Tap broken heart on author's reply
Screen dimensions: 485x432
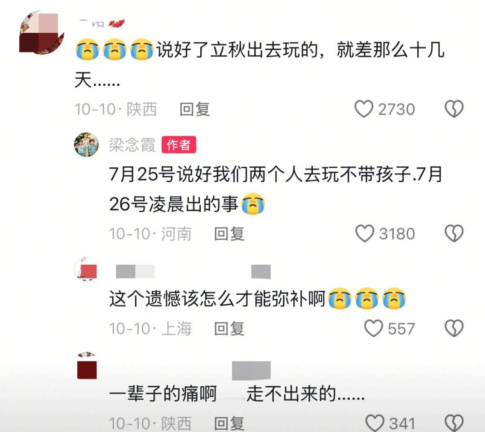[x=454, y=233]
